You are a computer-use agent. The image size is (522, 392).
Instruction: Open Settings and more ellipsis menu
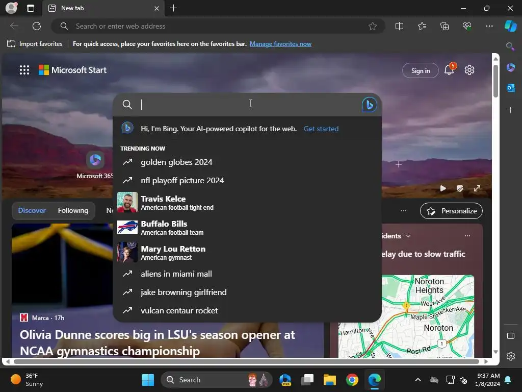coord(489,26)
